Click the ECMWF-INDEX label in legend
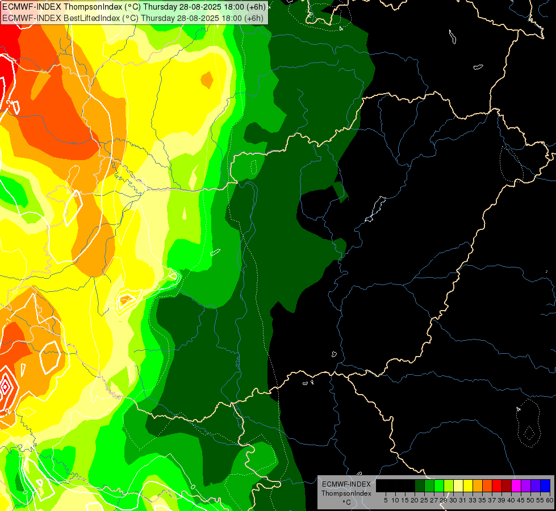 pos(346,484)
